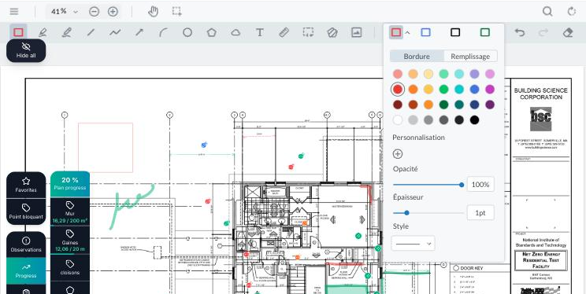Toggle the Favorites star panel
Screen dimensions: 586x294
[26, 185]
